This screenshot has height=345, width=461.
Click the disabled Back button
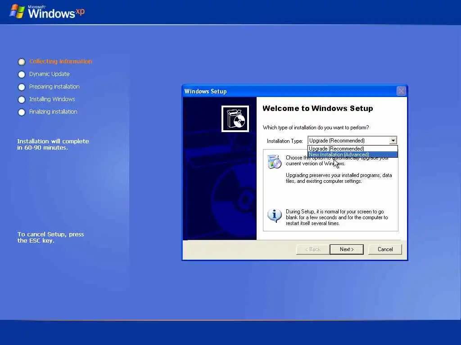[x=313, y=249]
